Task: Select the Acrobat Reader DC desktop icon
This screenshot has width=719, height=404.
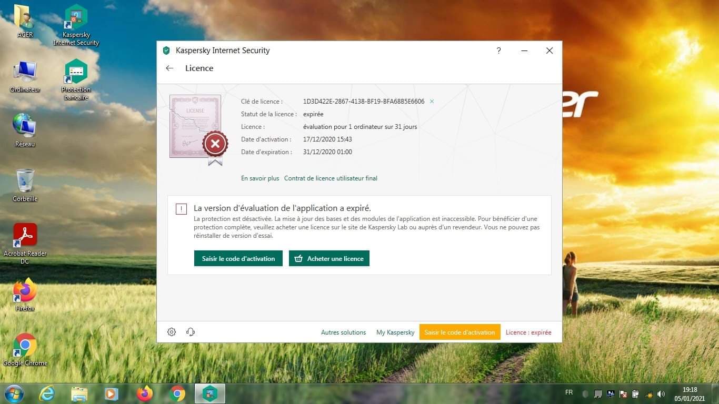Action: pos(25,244)
